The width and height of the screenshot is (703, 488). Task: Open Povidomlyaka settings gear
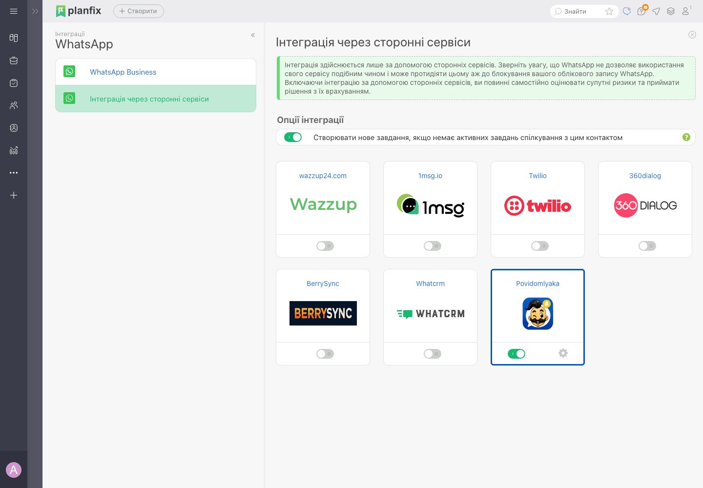click(563, 353)
